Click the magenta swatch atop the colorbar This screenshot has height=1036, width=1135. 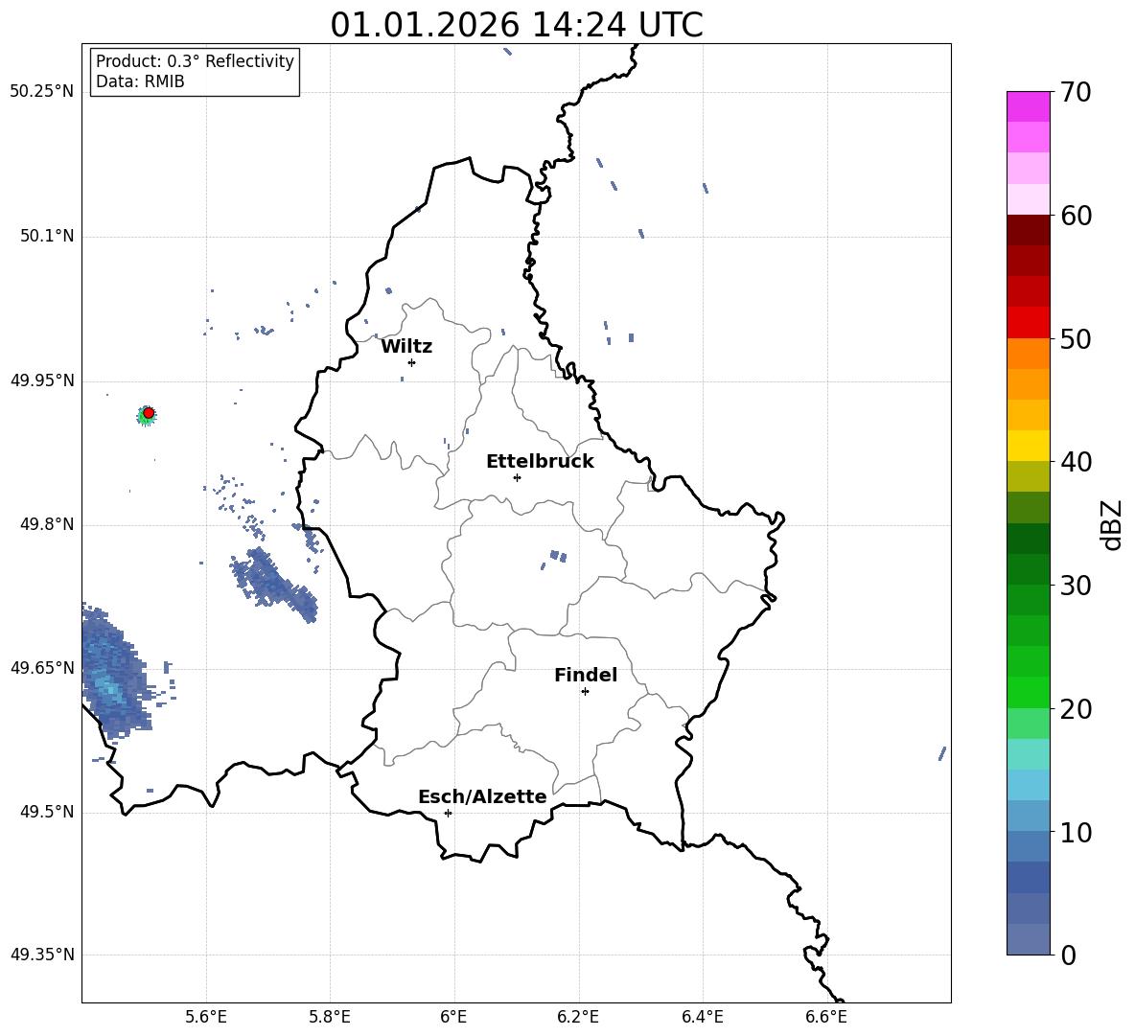tap(1028, 106)
